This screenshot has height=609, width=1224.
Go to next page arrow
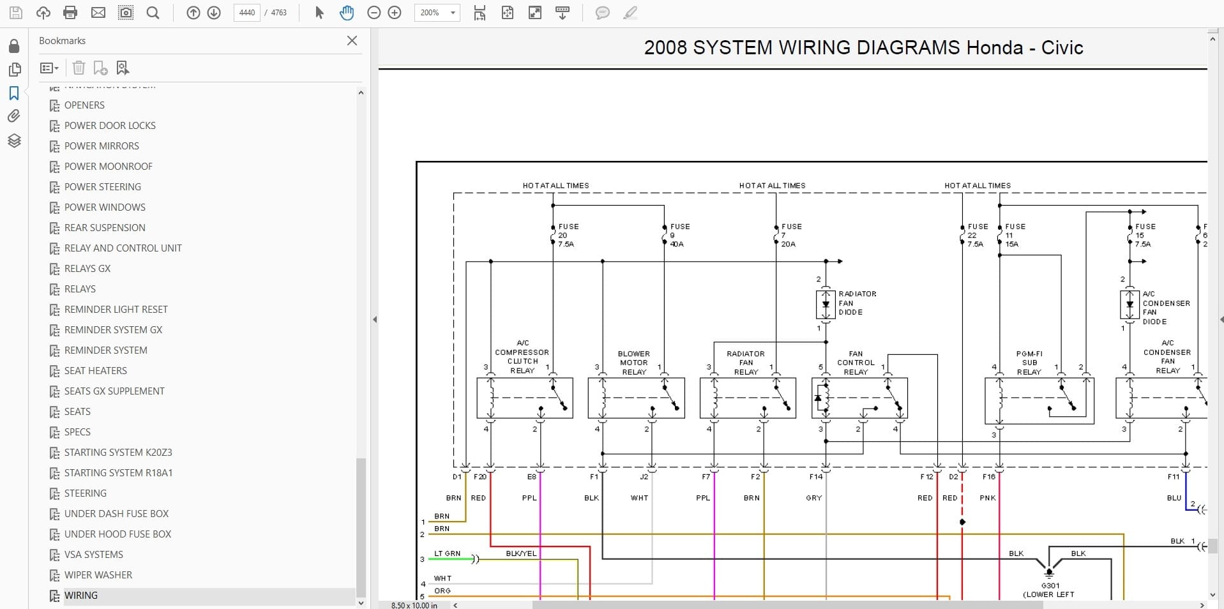[x=214, y=13]
